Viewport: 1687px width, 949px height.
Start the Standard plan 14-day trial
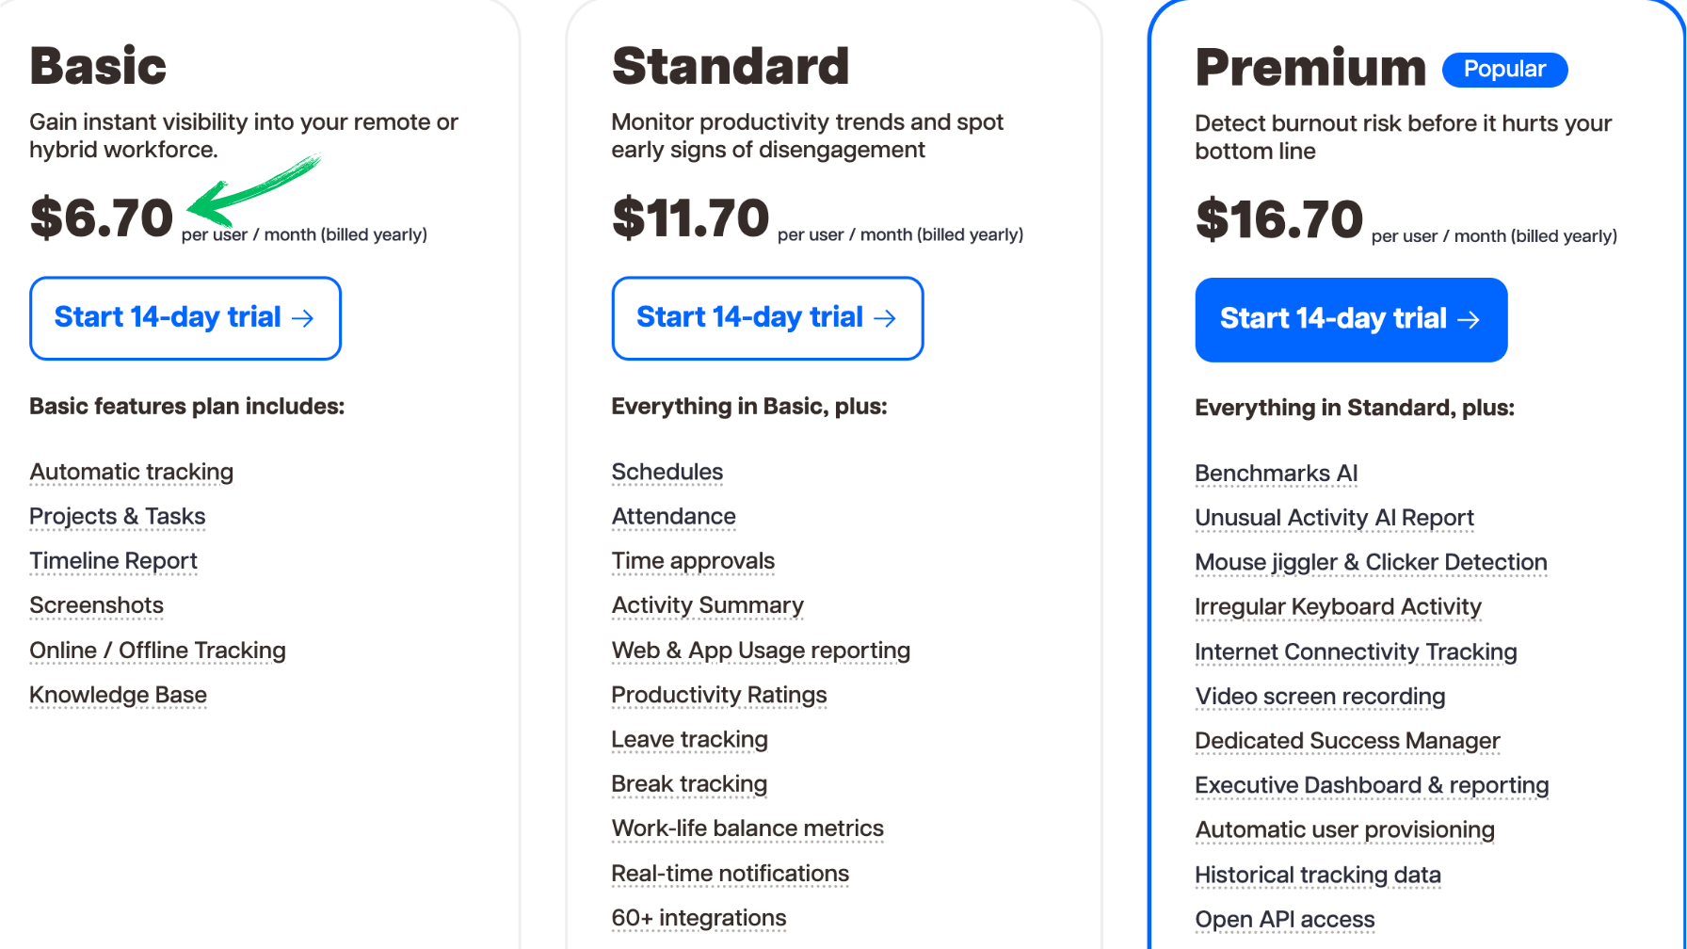767,318
